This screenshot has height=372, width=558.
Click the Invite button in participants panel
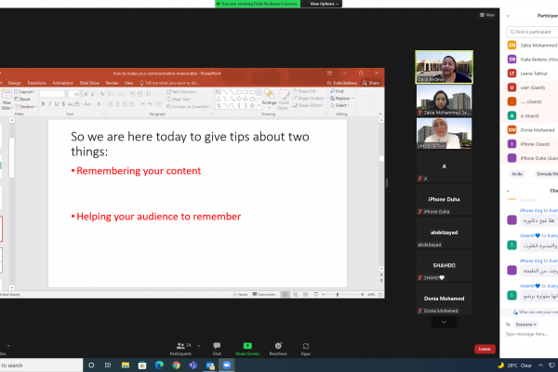(517, 173)
